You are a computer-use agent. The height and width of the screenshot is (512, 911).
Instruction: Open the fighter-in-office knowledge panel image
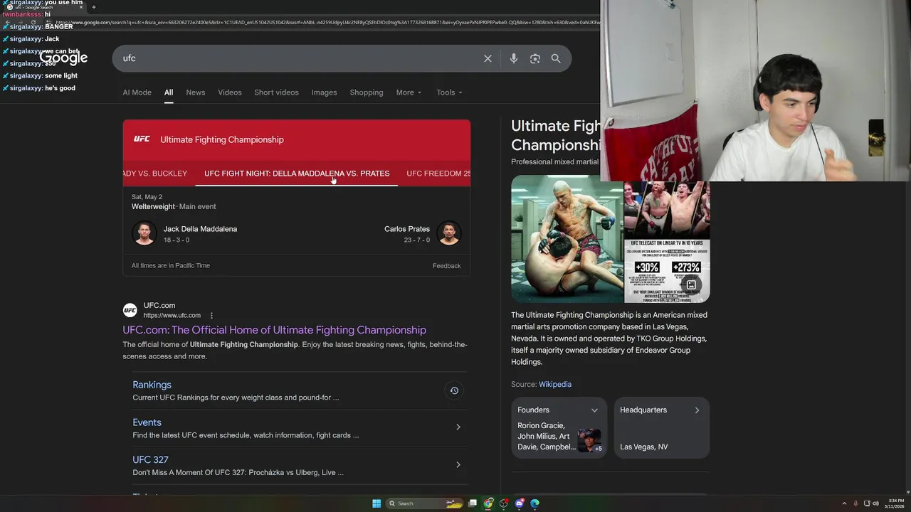pos(567,239)
